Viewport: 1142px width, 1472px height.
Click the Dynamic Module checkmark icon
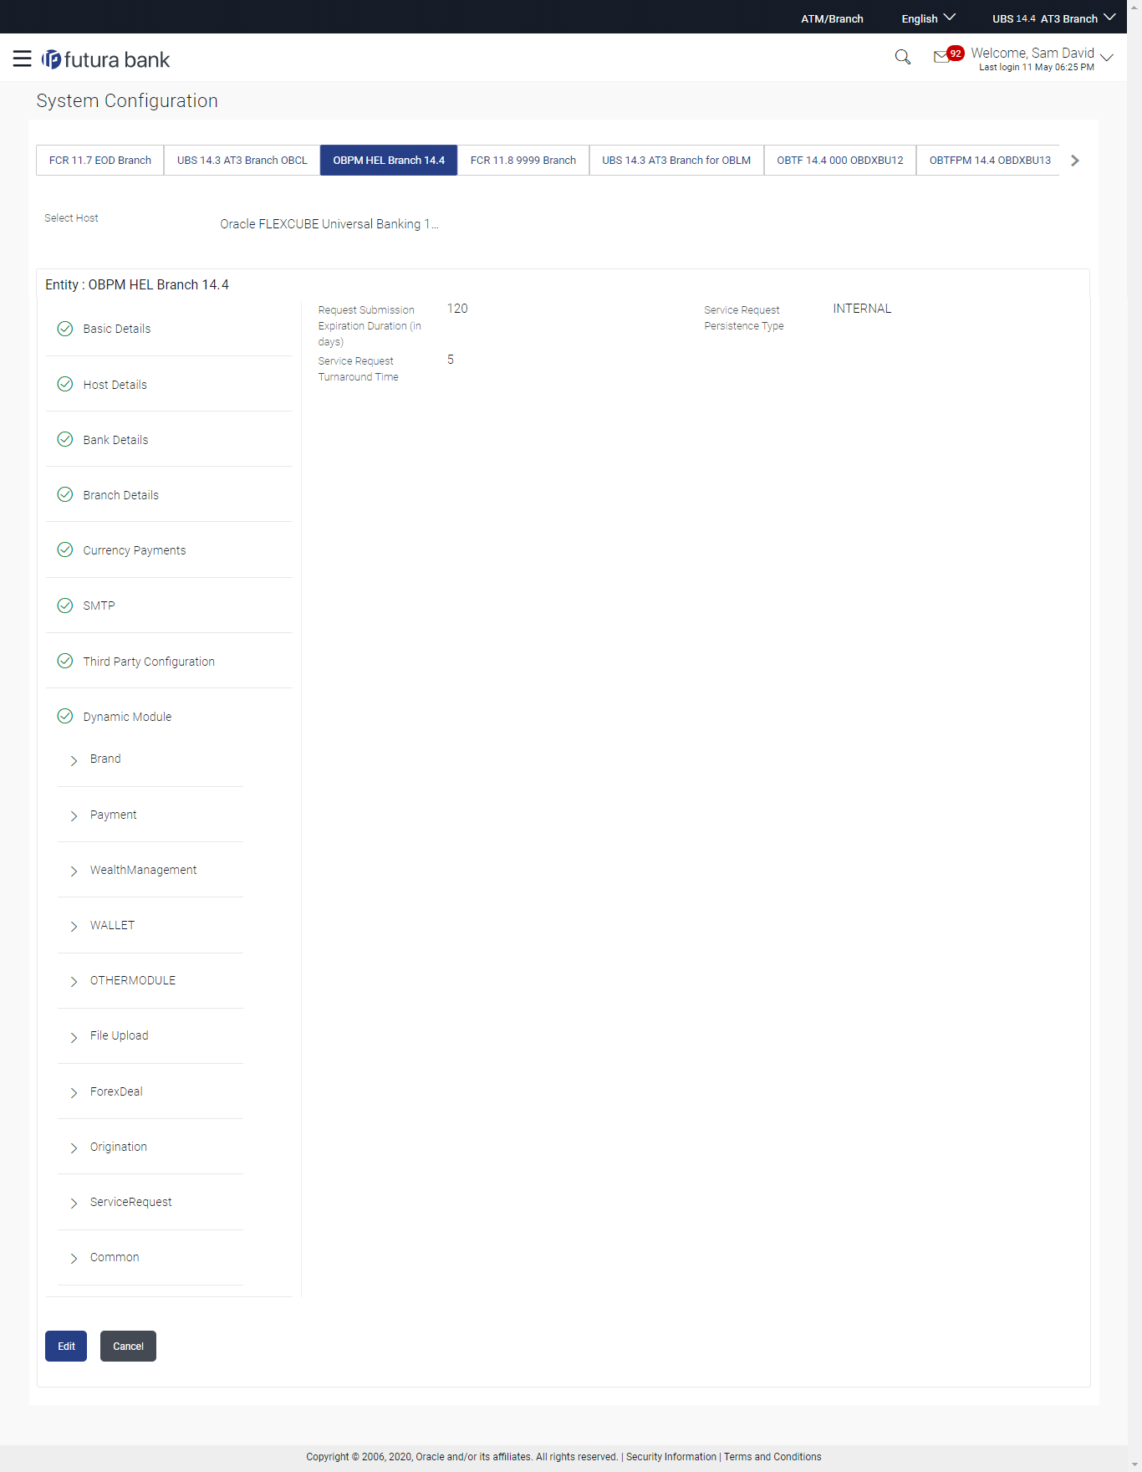point(65,716)
